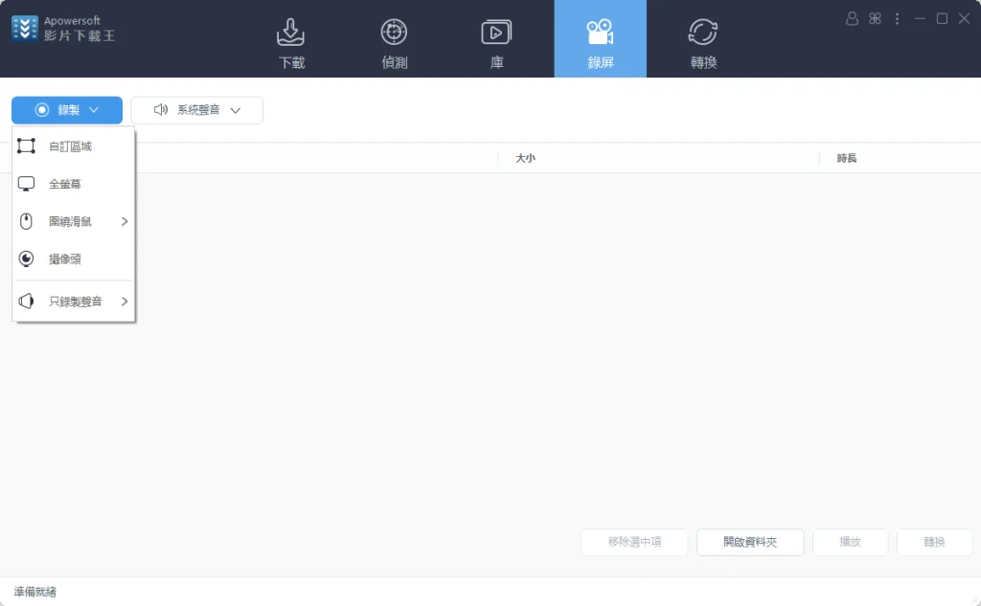Click the 大小 column header
Image resolution: width=981 pixels, height=606 pixels.
(x=525, y=158)
